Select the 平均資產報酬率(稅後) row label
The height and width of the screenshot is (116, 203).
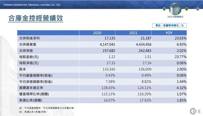pos(36,76)
